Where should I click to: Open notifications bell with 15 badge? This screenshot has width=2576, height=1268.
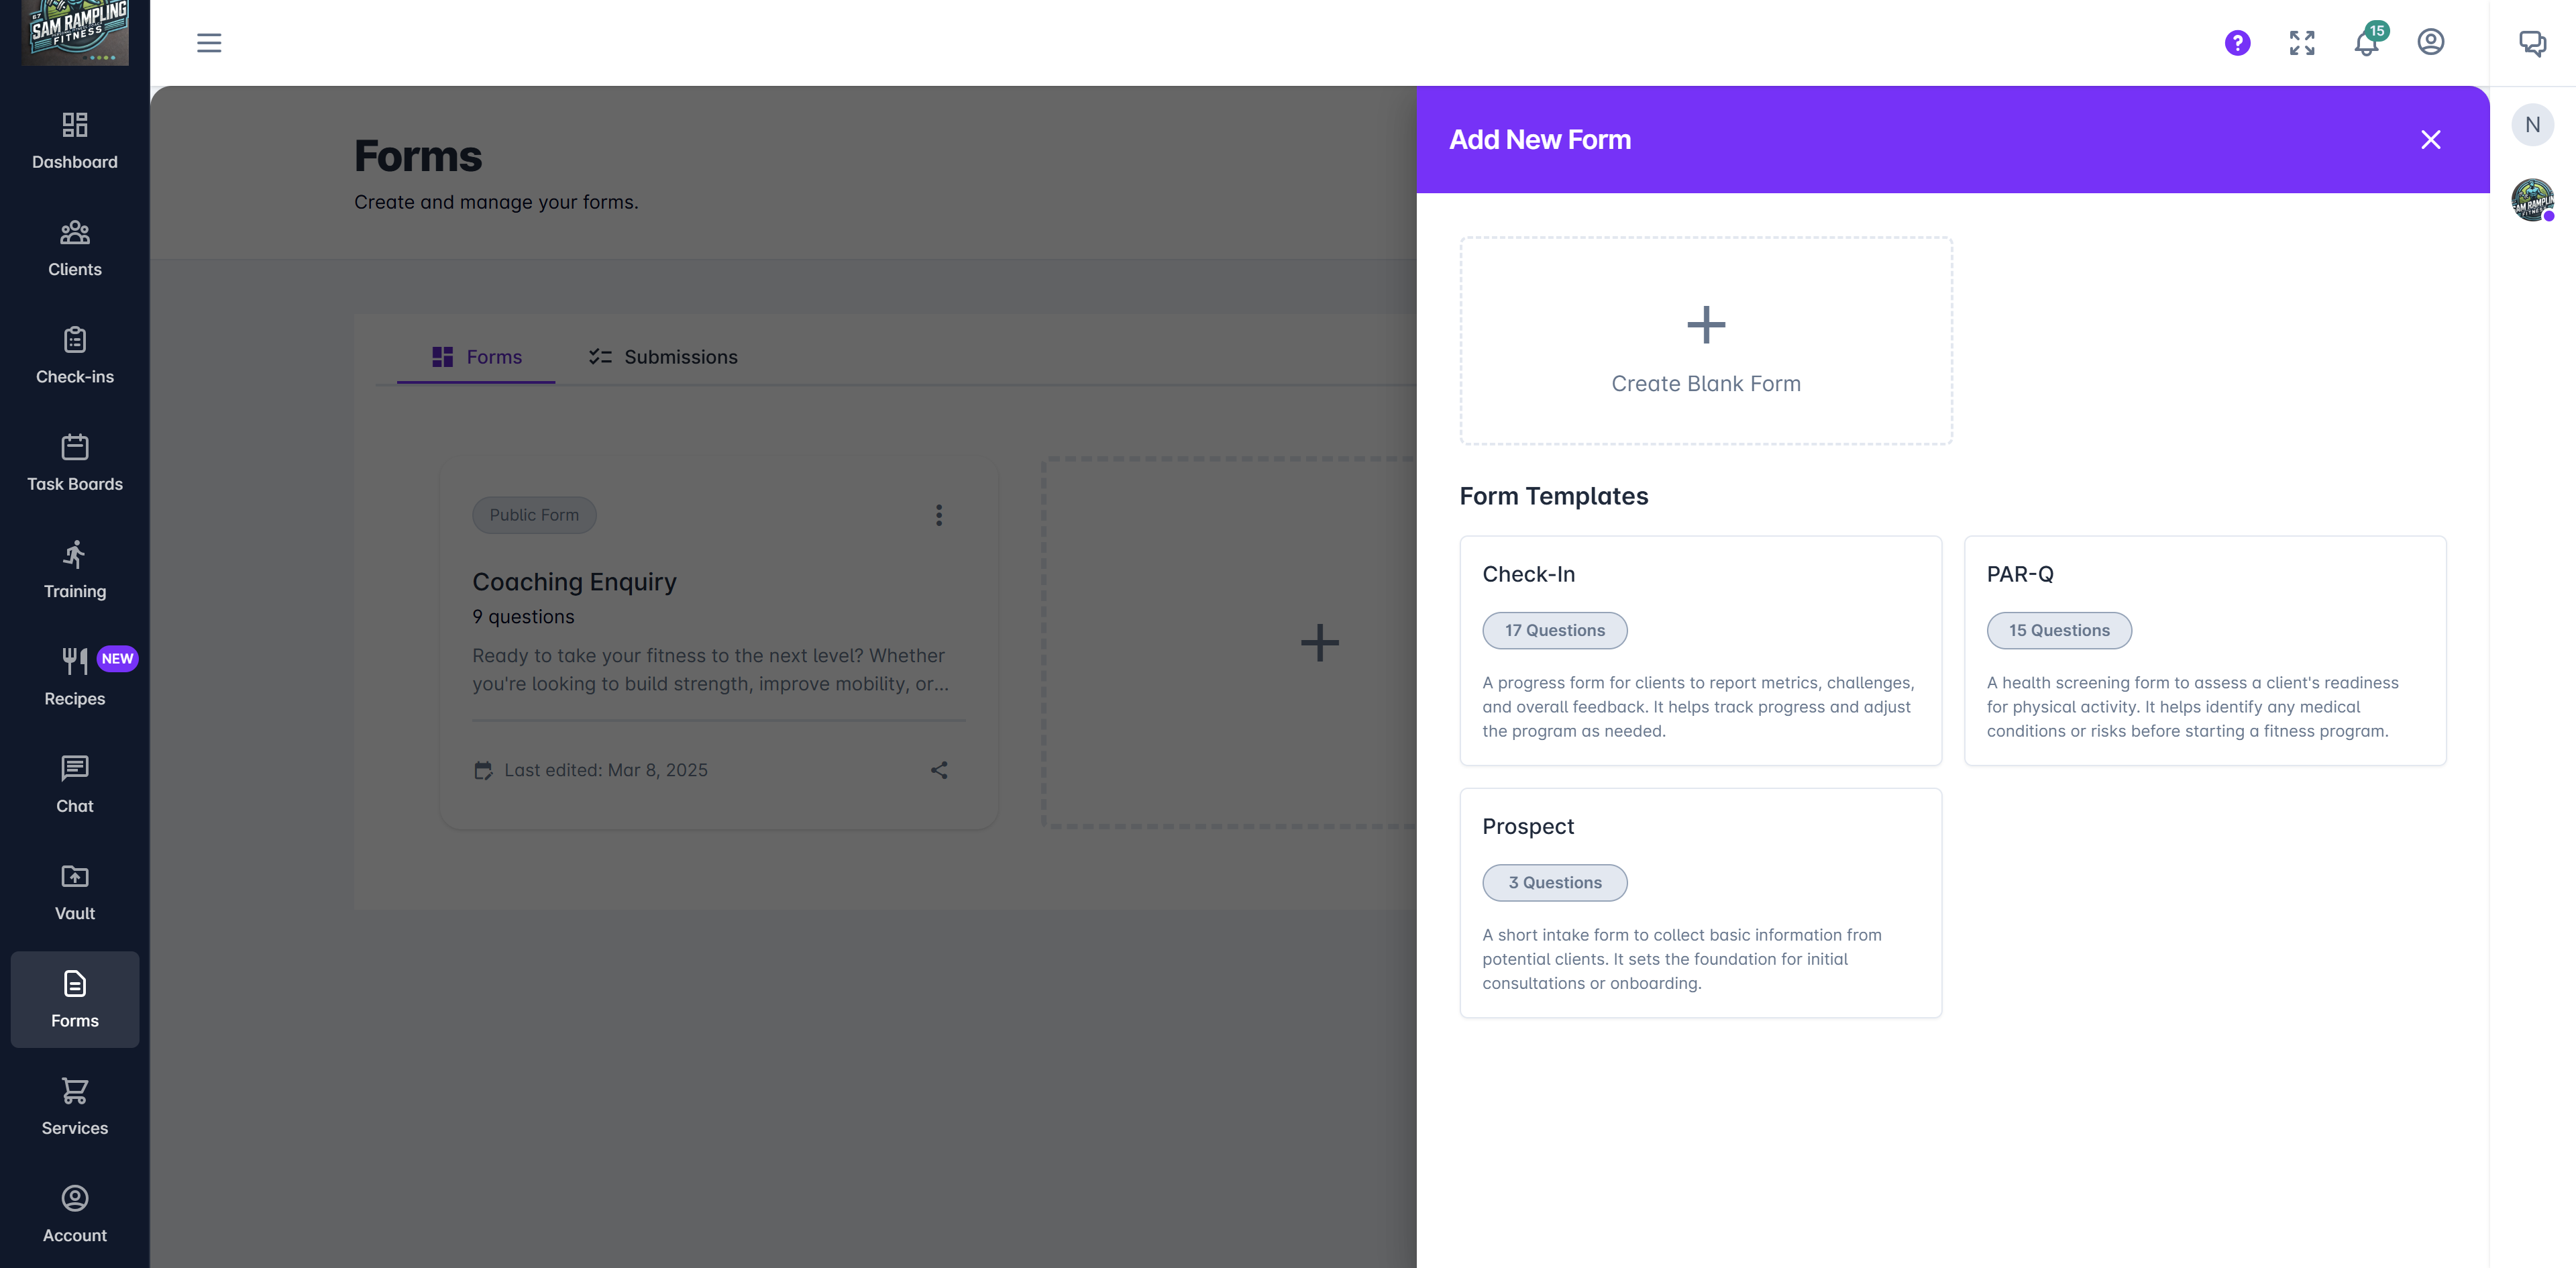click(2368, 42)
